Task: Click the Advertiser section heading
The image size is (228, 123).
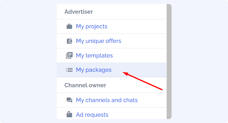Action: 79,12
